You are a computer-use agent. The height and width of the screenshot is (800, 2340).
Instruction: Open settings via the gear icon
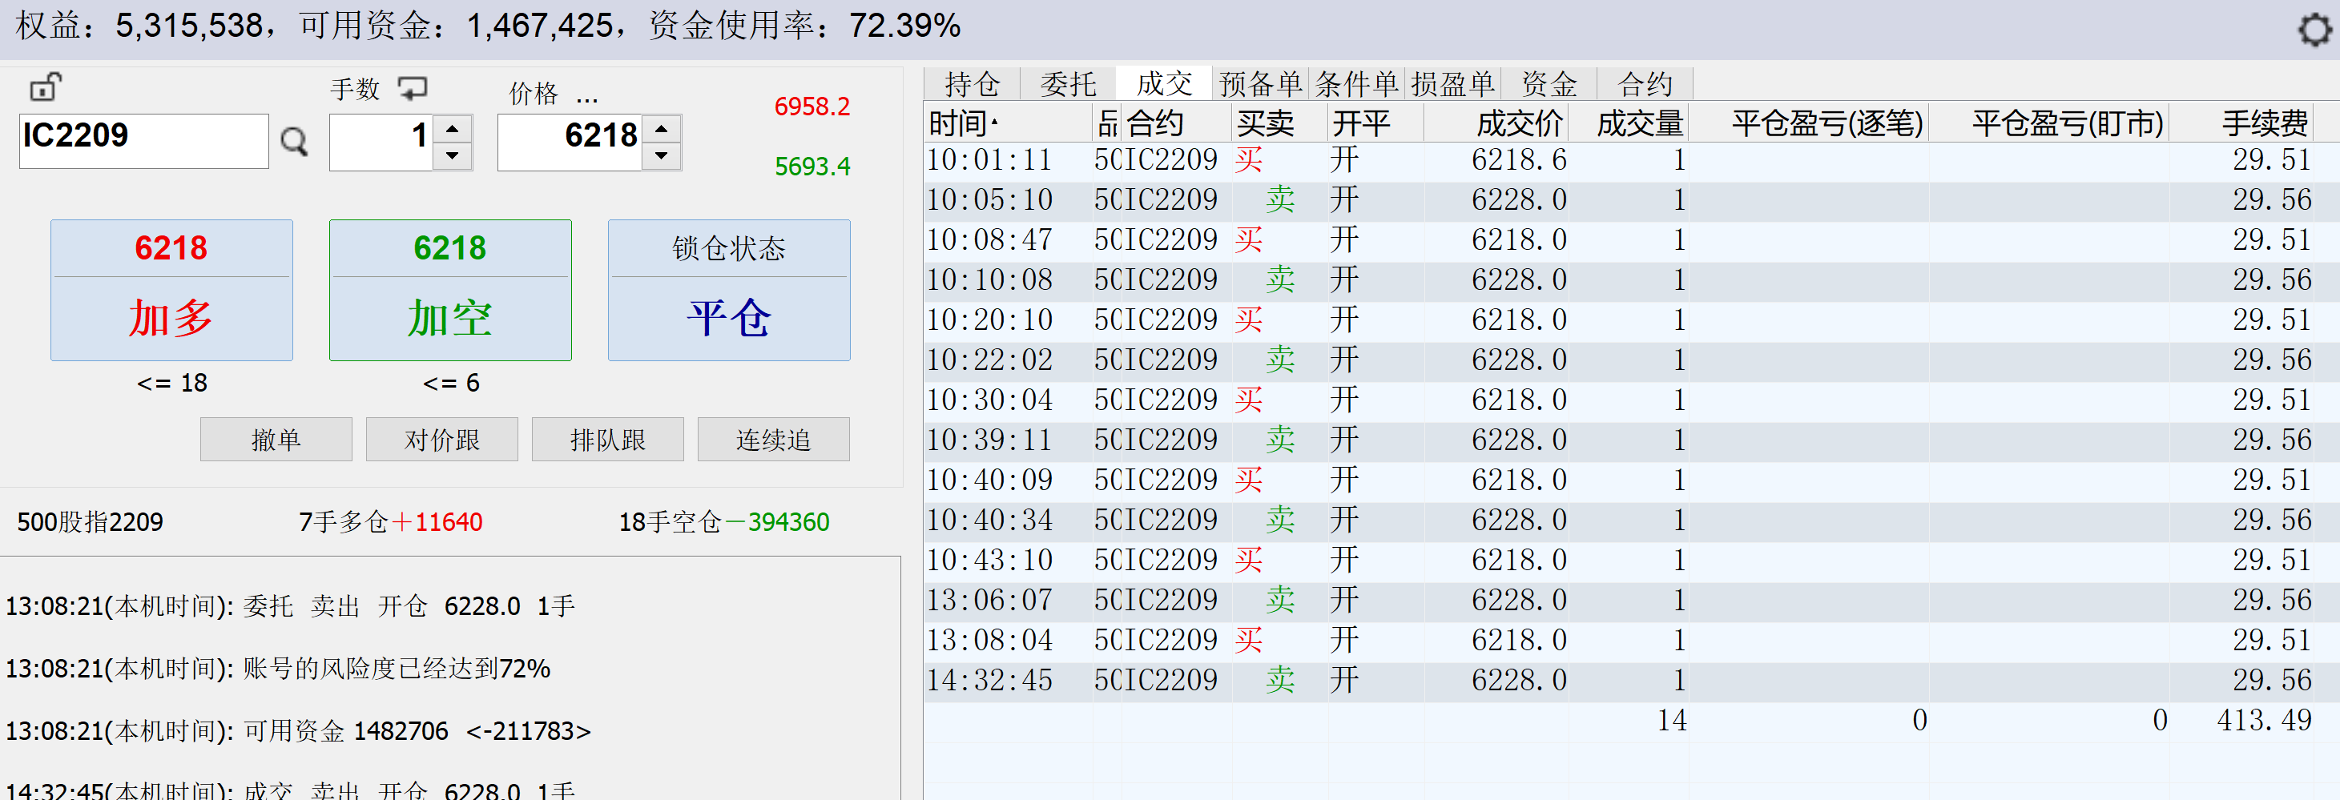2313,30
